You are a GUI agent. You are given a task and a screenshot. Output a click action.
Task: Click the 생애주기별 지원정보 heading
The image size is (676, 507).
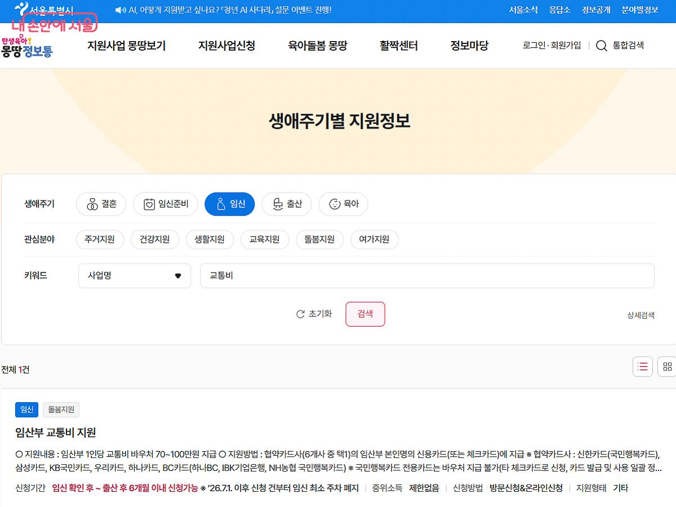[339, 121]
